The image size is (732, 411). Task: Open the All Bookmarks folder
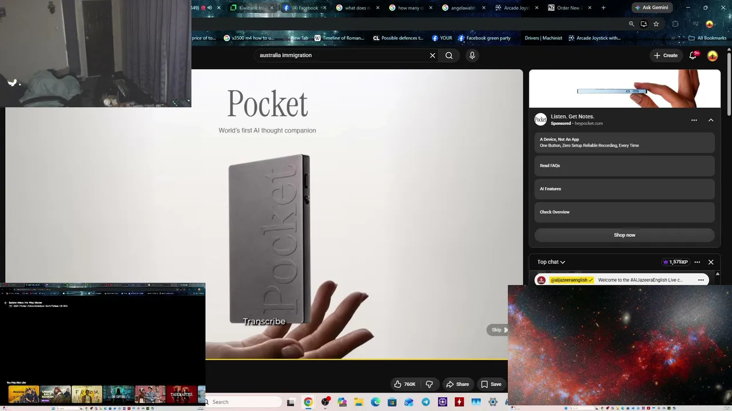pyautogui.click(x=707, y=38)
